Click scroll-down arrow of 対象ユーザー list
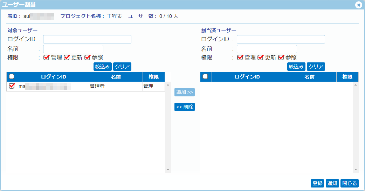Image resolution: width=365 pixels, height=191 pixels. pos(168,170)
